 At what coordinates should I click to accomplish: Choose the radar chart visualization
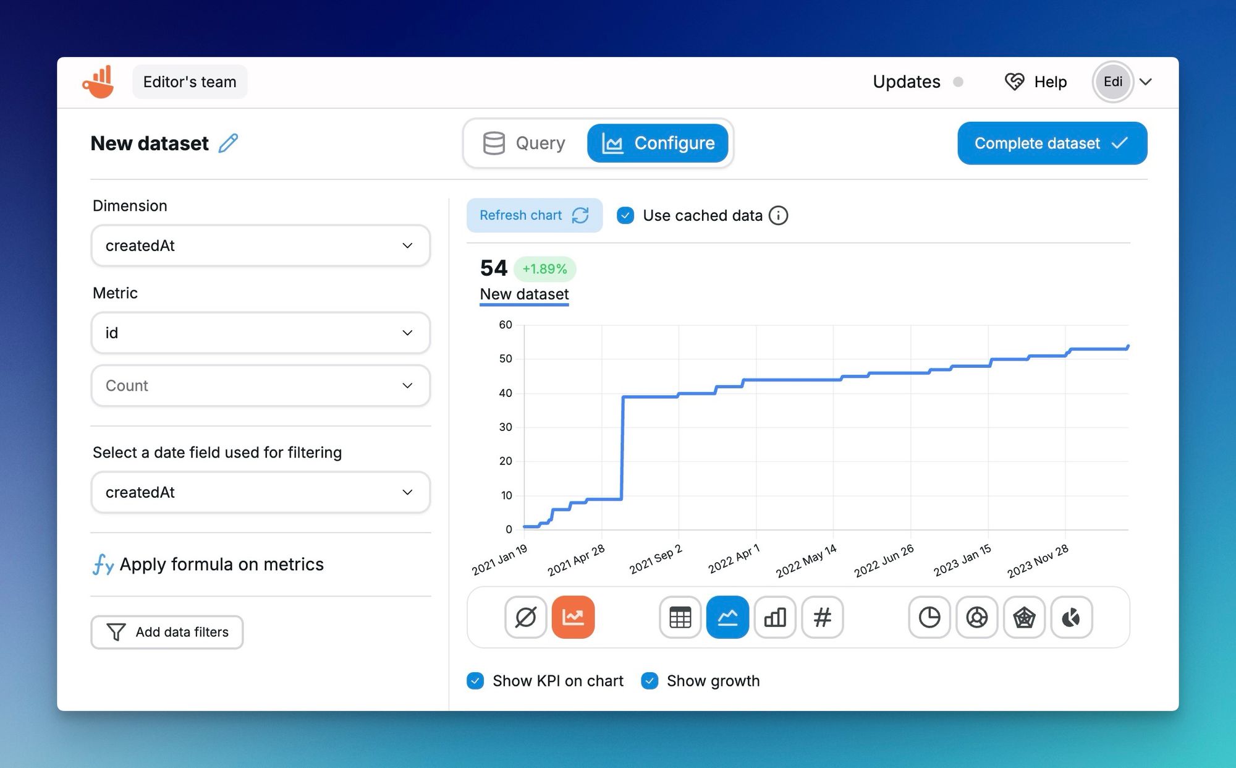click(1024, 617)
